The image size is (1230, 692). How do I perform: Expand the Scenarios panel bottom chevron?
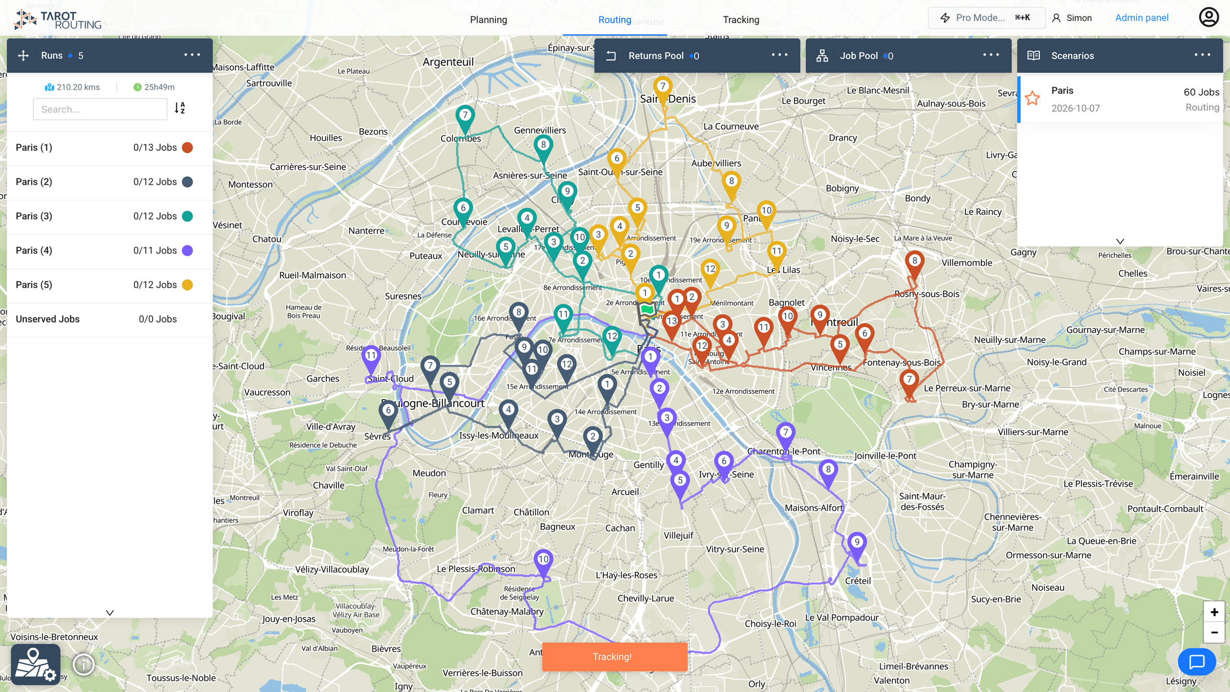pyautogui.click(x=1120, y=241)
